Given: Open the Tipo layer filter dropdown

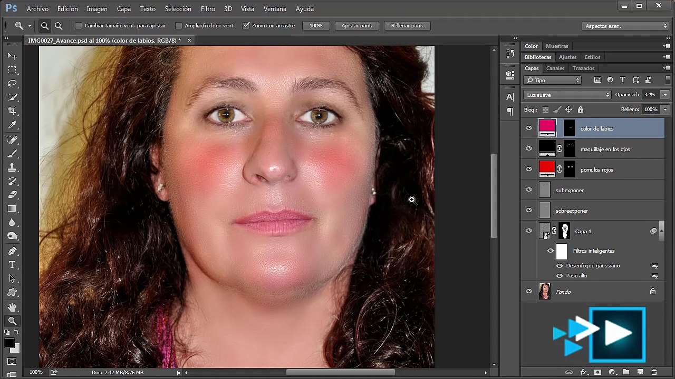Looking at the screenshot, I should click(x=552, y=80).
